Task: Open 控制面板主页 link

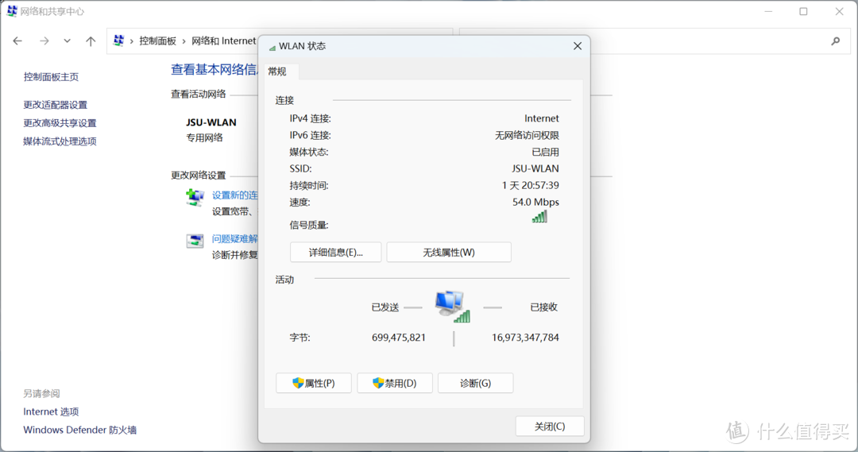Action: coord(51,77)
